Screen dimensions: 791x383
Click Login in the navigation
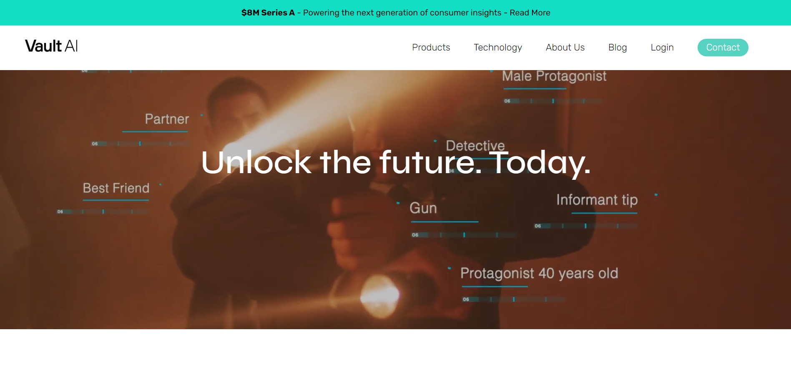coord(662,48)
